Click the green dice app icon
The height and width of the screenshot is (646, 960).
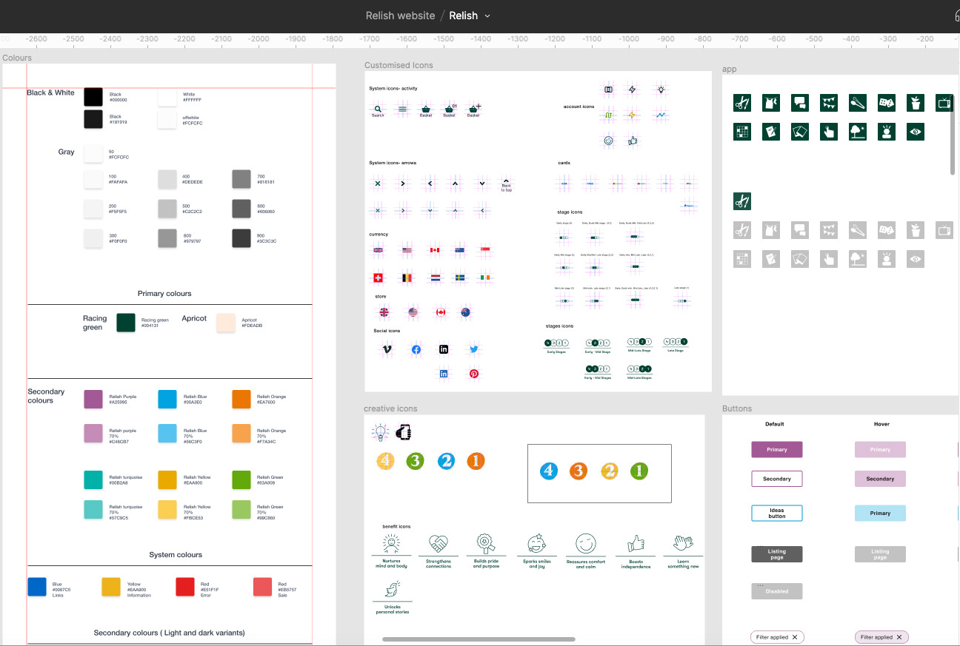coord(887,103)
